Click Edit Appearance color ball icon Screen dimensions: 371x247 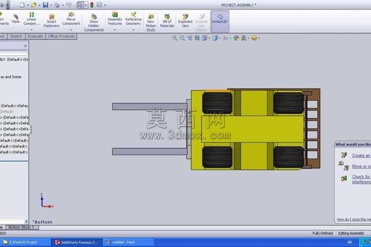click(236, 38)
